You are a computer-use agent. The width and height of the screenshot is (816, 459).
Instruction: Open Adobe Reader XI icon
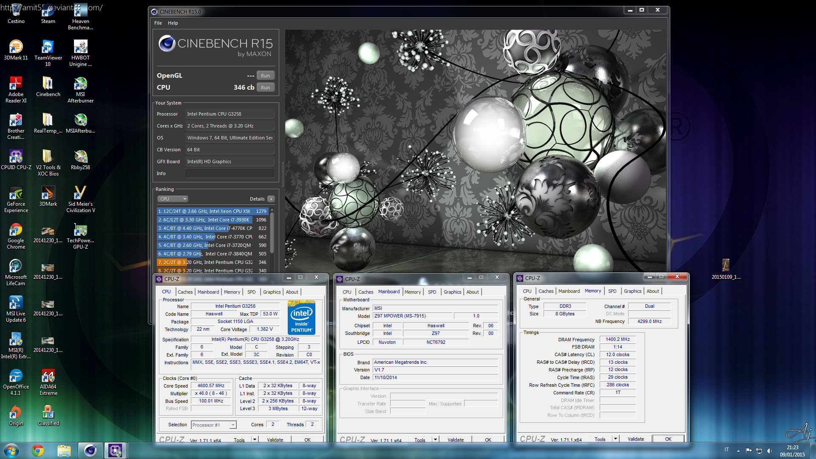coord(16,89)
